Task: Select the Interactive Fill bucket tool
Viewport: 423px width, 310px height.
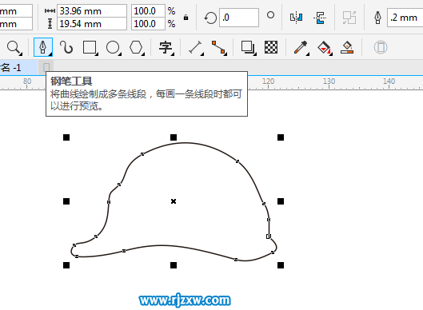Action: (324, 47)
